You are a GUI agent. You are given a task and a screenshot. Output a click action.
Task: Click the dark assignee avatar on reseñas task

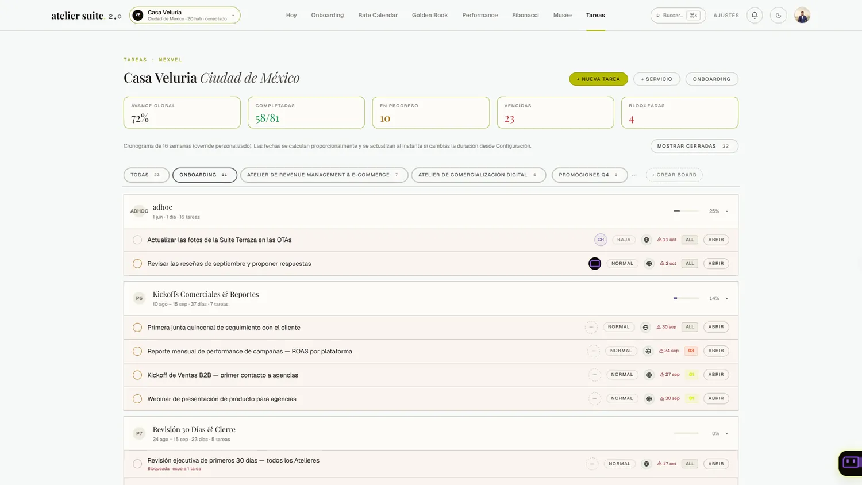click(x=595, y=264)
